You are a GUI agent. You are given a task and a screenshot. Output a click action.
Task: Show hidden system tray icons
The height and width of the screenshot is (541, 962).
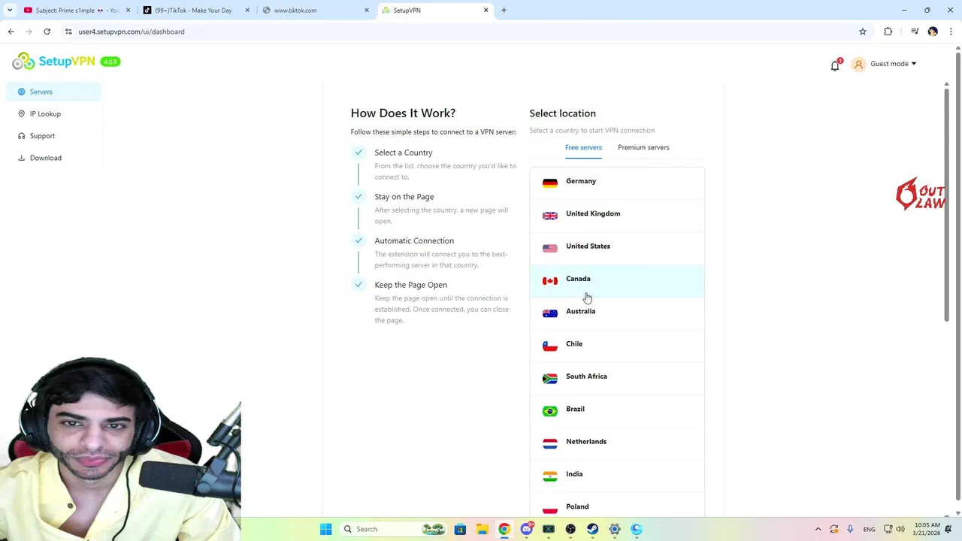[818, 529]
